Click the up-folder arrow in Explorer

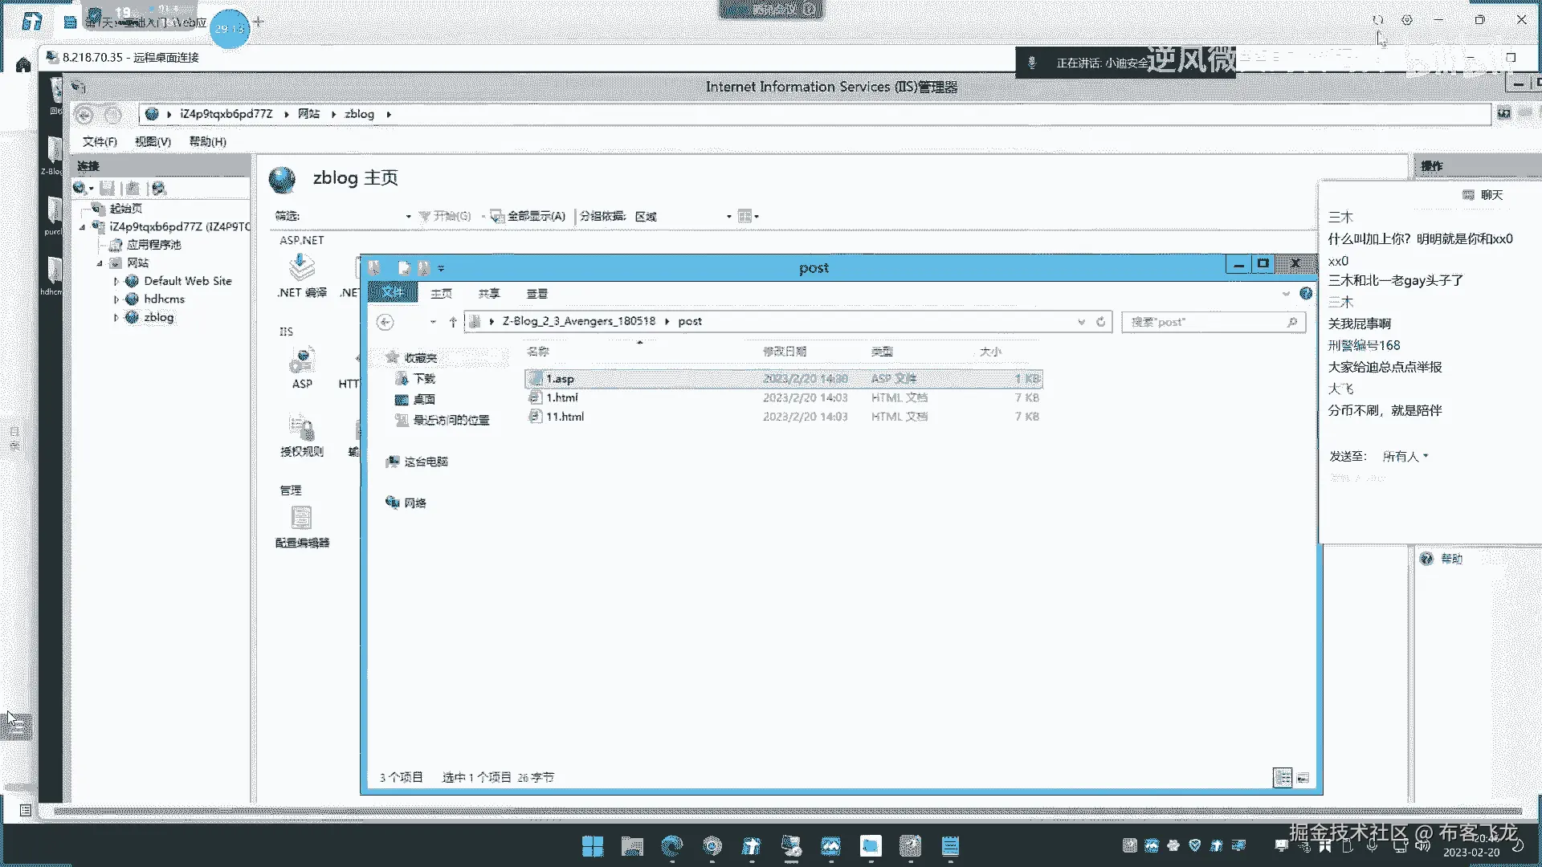[453, 322]
